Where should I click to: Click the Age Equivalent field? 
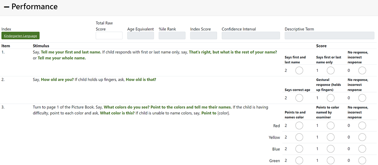141,36
